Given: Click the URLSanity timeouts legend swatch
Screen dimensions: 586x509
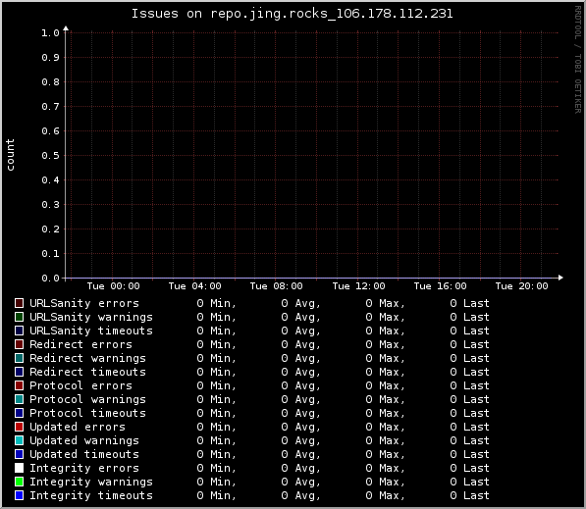Looking at the screenshot, I should pyautogui.click(x=19, y=331).
